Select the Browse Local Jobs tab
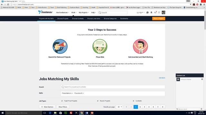Screen dimensions: 206x115 coord(94,19)
